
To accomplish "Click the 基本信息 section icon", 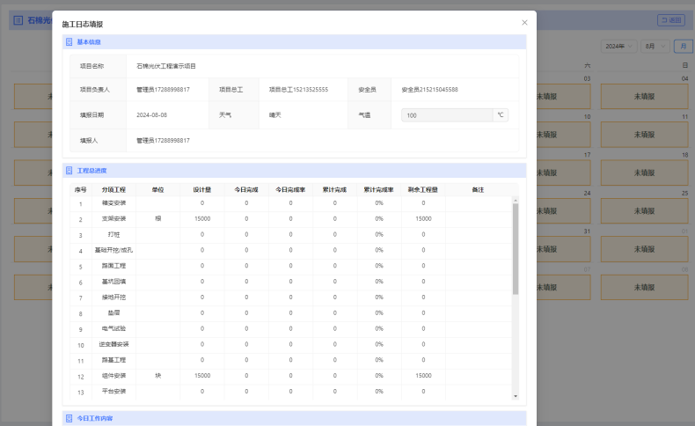I will 69,42.
